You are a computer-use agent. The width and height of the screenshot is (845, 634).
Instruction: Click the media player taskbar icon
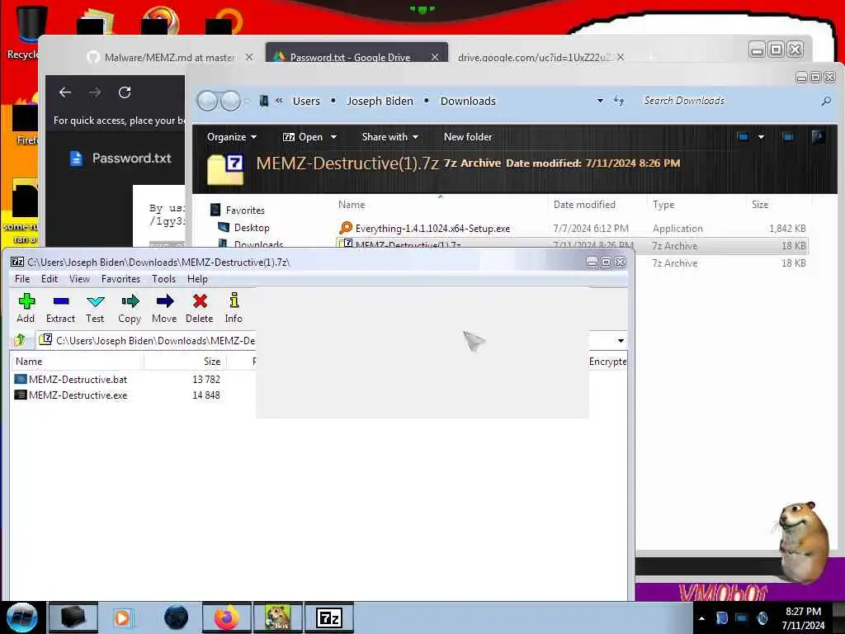point(122,617)
